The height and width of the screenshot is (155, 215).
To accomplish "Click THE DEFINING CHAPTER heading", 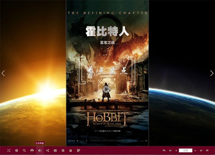I will 108,13.
